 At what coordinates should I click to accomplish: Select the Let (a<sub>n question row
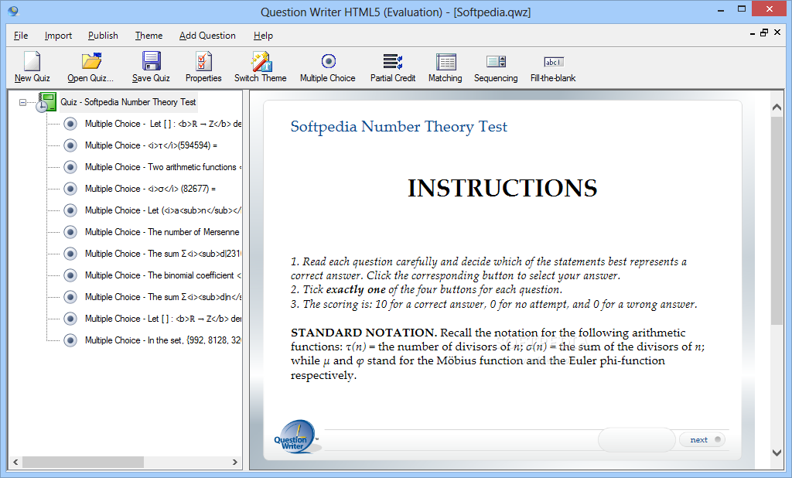[x=163, y=210]
